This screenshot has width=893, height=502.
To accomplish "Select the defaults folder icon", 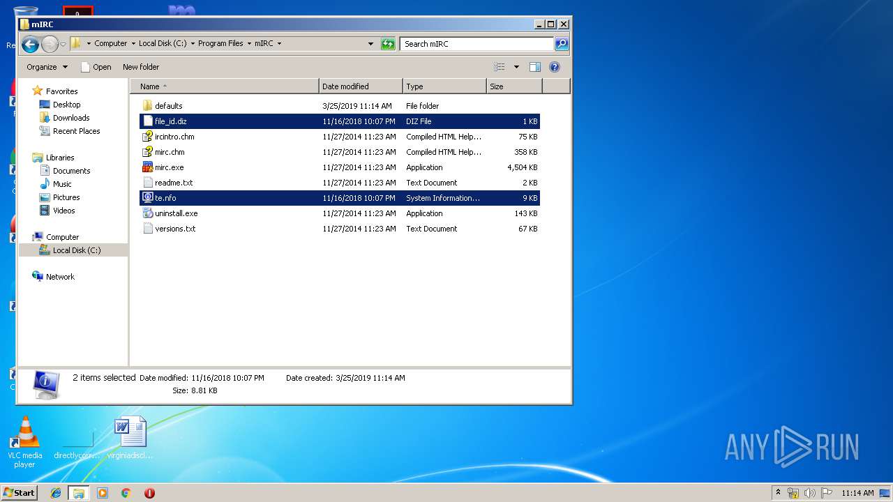I will (x=147, y=106).
